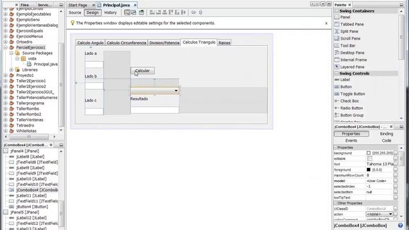Image resolution: width=409 pixels, height=230 pixels.
Task: Click the first align-left icon in designer toolbar
Action: click(x=152, y=12)
